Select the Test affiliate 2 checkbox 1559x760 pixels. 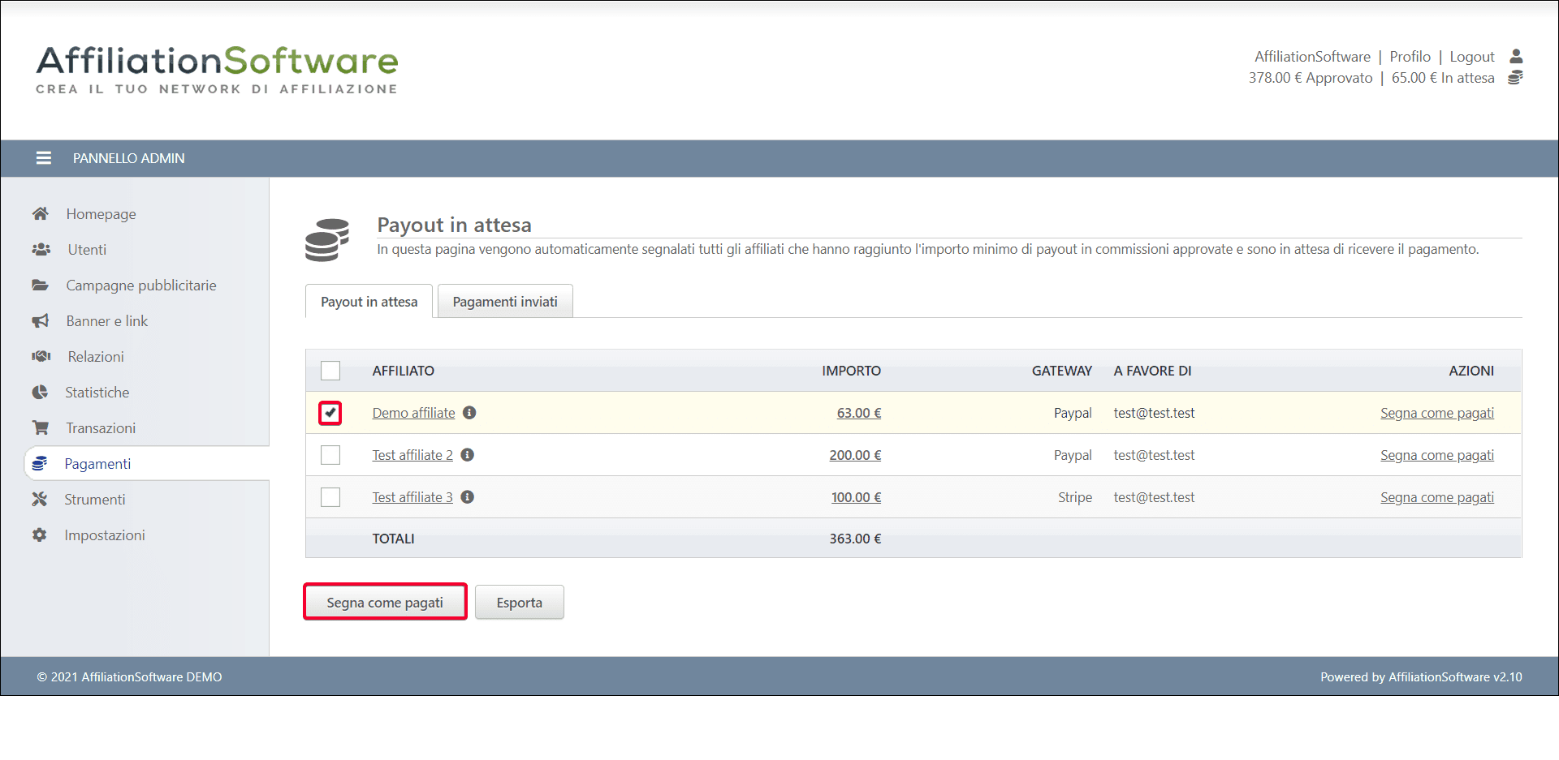[x=330, y=455]
